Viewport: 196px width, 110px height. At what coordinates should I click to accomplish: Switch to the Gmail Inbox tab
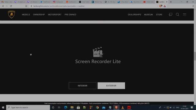7,2
